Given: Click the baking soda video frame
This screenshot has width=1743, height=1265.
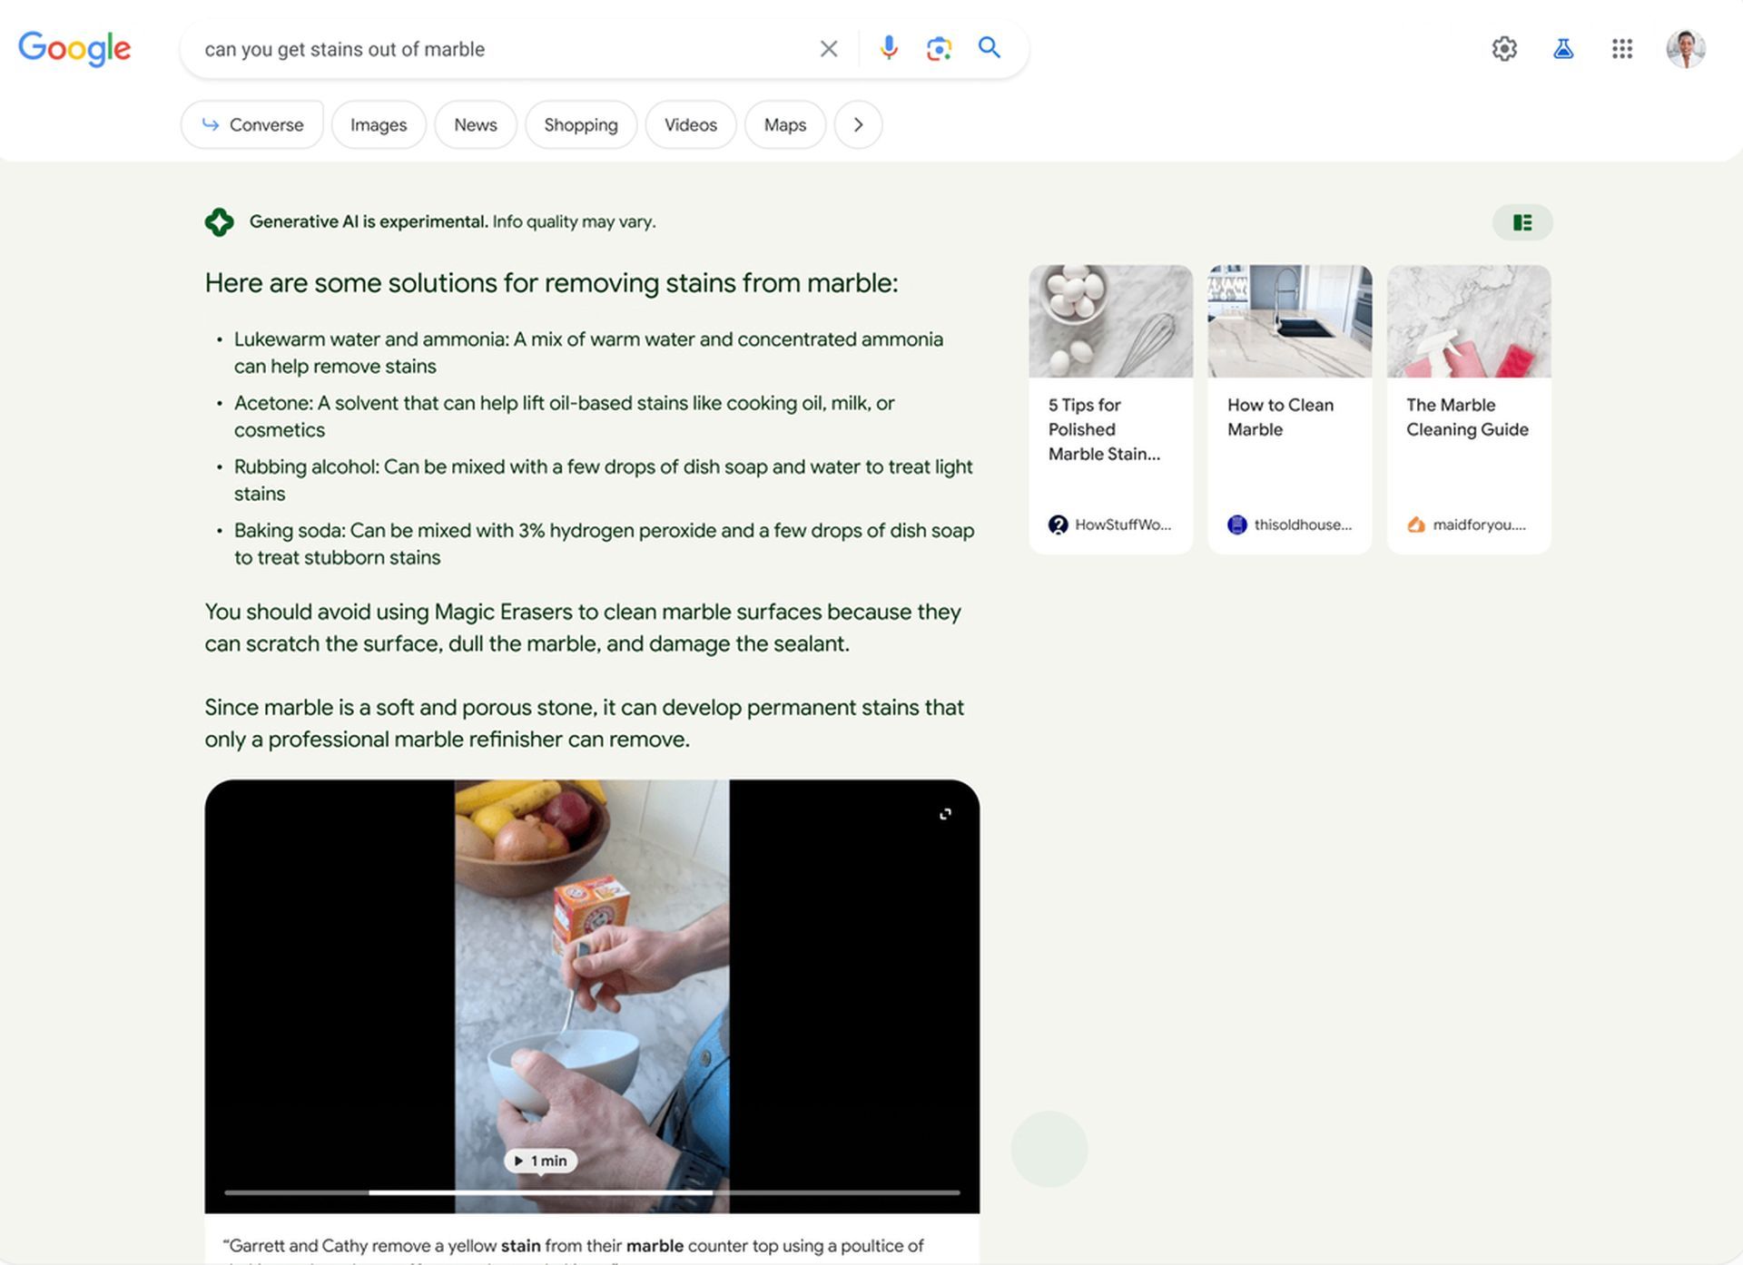Looking at the screenshot, I should pyautogui.click(x=592, y=995).
